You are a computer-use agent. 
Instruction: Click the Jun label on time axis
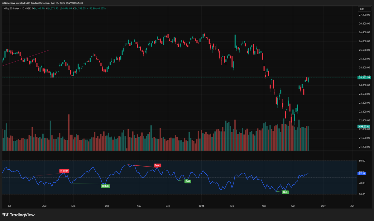(x=352, y=206)
